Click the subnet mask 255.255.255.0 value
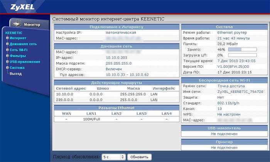The height and width of the screenshot is (162, 270). pos(119,63)
